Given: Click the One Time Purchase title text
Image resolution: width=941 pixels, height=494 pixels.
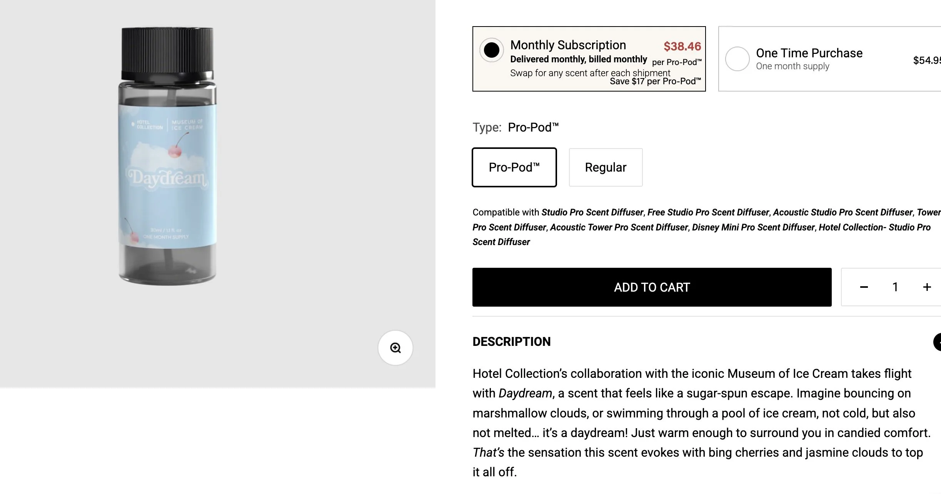Looking at the screenshot, I should tap(809, 53).
